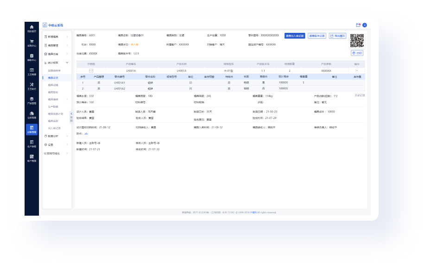Open the .xls attachment link
Image resolution: width=431 pixels, height=273 pixels.
coord(86,134)
